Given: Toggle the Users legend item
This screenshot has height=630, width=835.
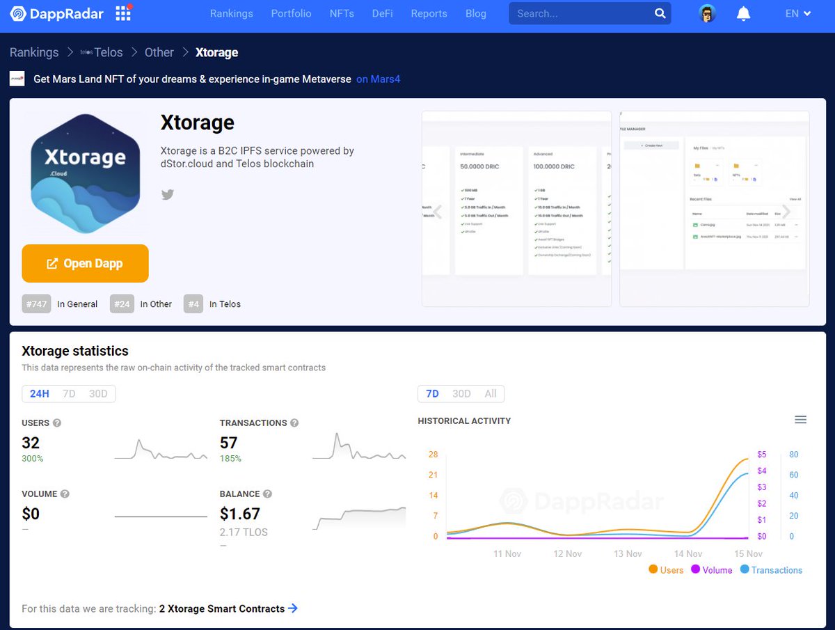Looking at the screenshot, I should pos(666,569).
